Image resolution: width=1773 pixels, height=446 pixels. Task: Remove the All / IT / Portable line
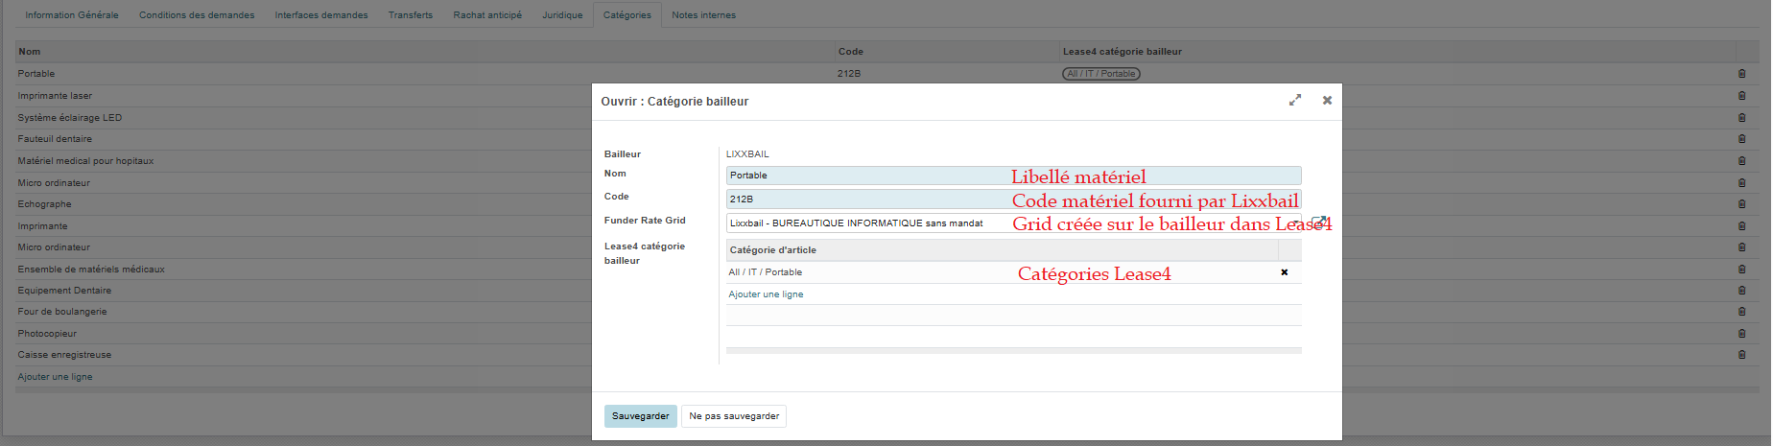tap(1284, 272)
